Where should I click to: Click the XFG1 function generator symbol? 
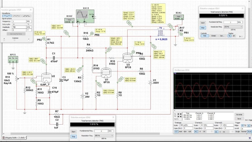click(13, 60)
